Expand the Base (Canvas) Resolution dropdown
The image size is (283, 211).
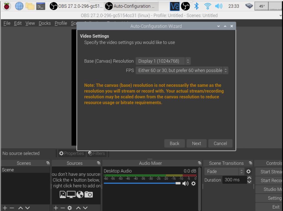click(x=163, y=61)
